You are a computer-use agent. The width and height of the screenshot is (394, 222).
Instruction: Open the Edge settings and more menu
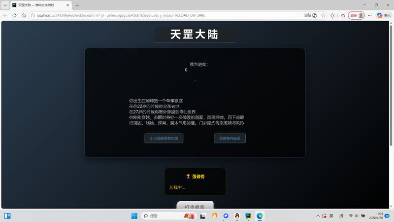pyautogui.click(x=370, y=15)
